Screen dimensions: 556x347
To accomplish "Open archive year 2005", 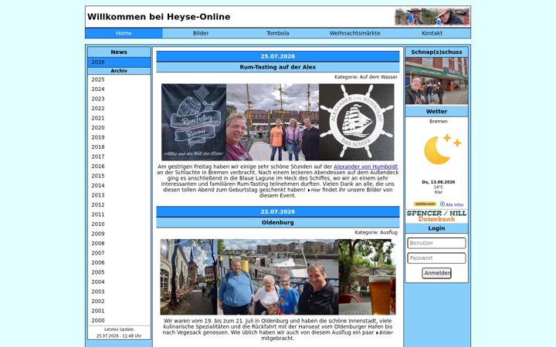I will click(x=119, y=272).
